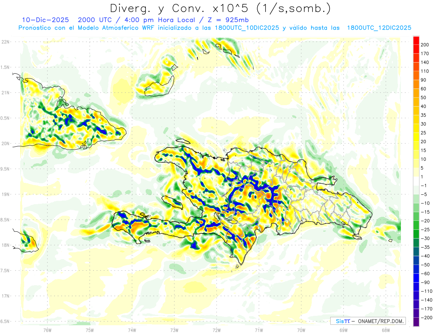Click the "20N" latitude label
The image size is (433, 335).
pyautogui.click(x=6, y=143)
